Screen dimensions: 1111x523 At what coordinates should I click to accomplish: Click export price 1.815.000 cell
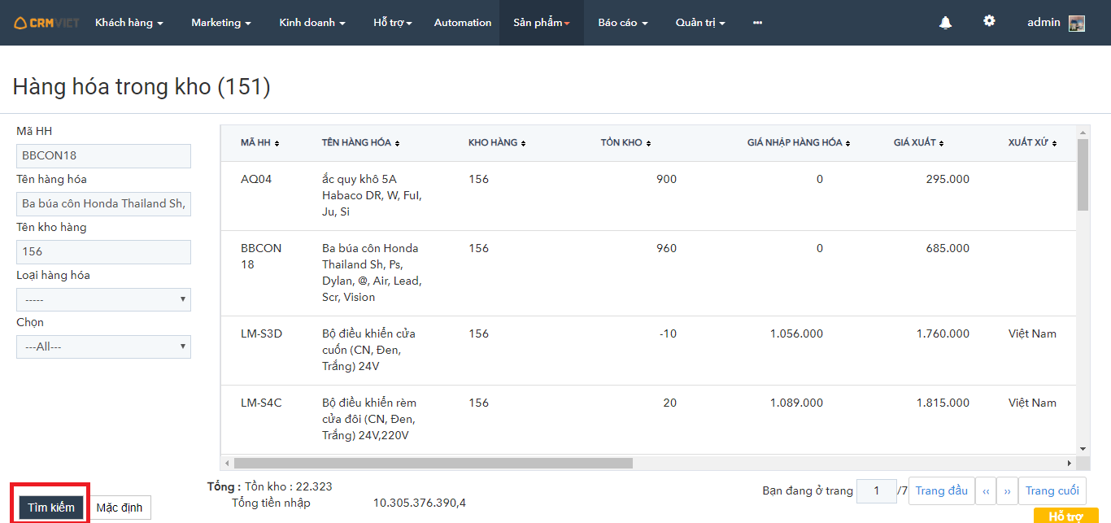[943, 403]
